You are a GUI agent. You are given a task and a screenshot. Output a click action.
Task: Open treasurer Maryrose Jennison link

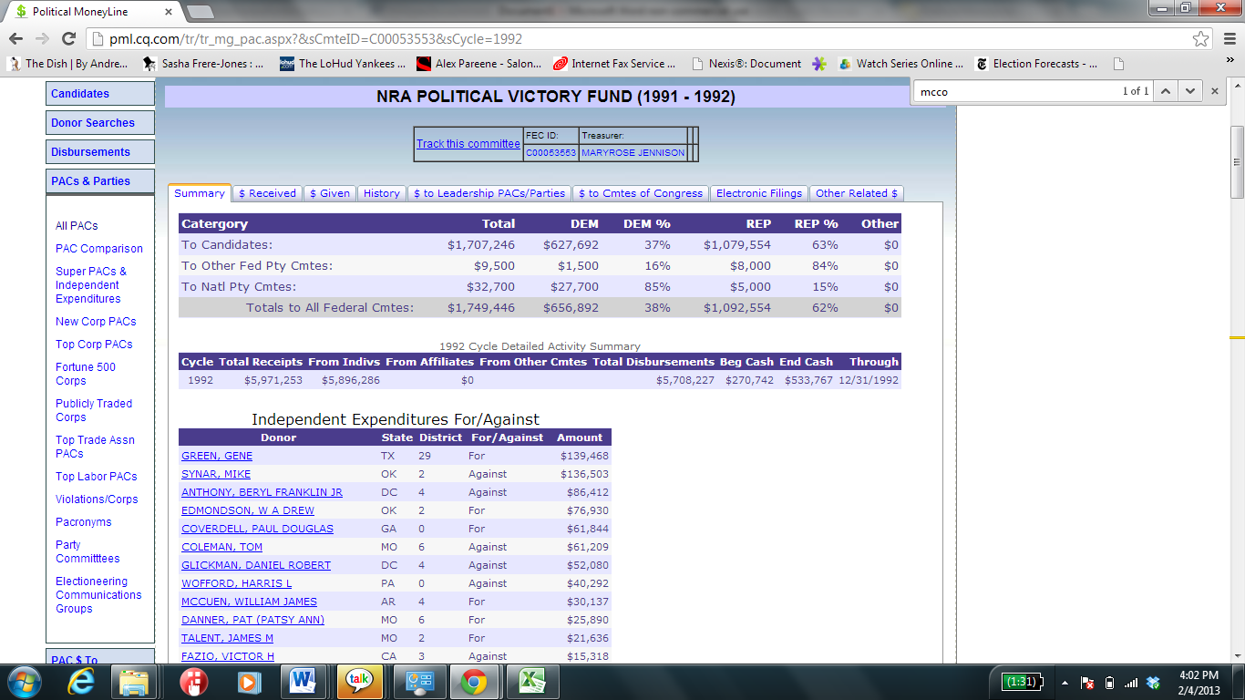click(x=633, y=153)
